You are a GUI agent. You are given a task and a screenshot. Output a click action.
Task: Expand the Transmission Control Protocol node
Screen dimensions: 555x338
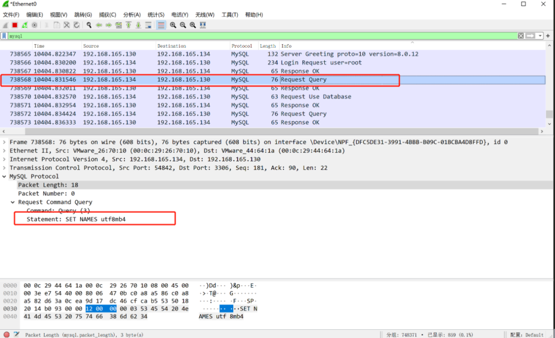coord(5,168)
